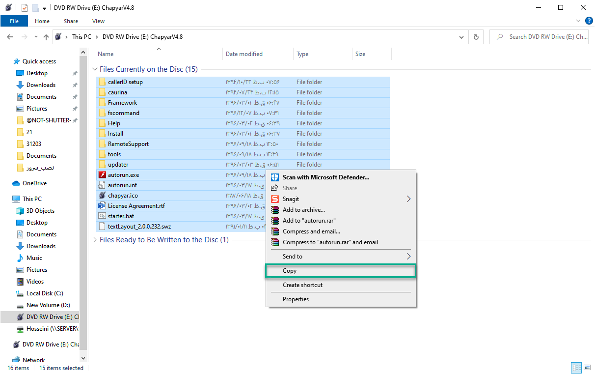Screen dimensions: 595x374
Task: Choose Create shortcut in context menu
Action: [341, 285]
